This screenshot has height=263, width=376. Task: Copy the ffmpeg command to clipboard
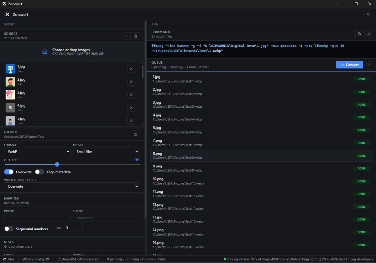[359, 34]
